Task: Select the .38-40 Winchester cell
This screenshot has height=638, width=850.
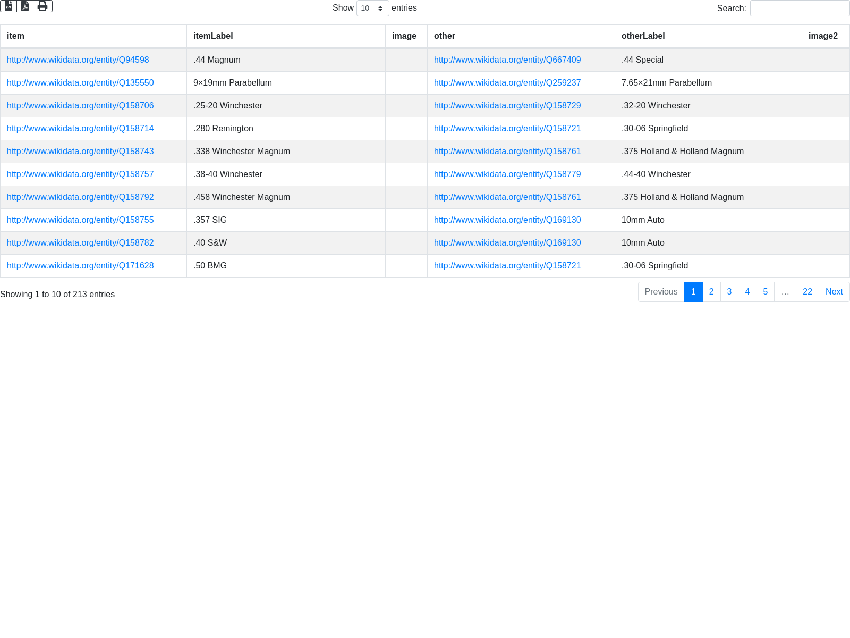Action: point(286,174)
